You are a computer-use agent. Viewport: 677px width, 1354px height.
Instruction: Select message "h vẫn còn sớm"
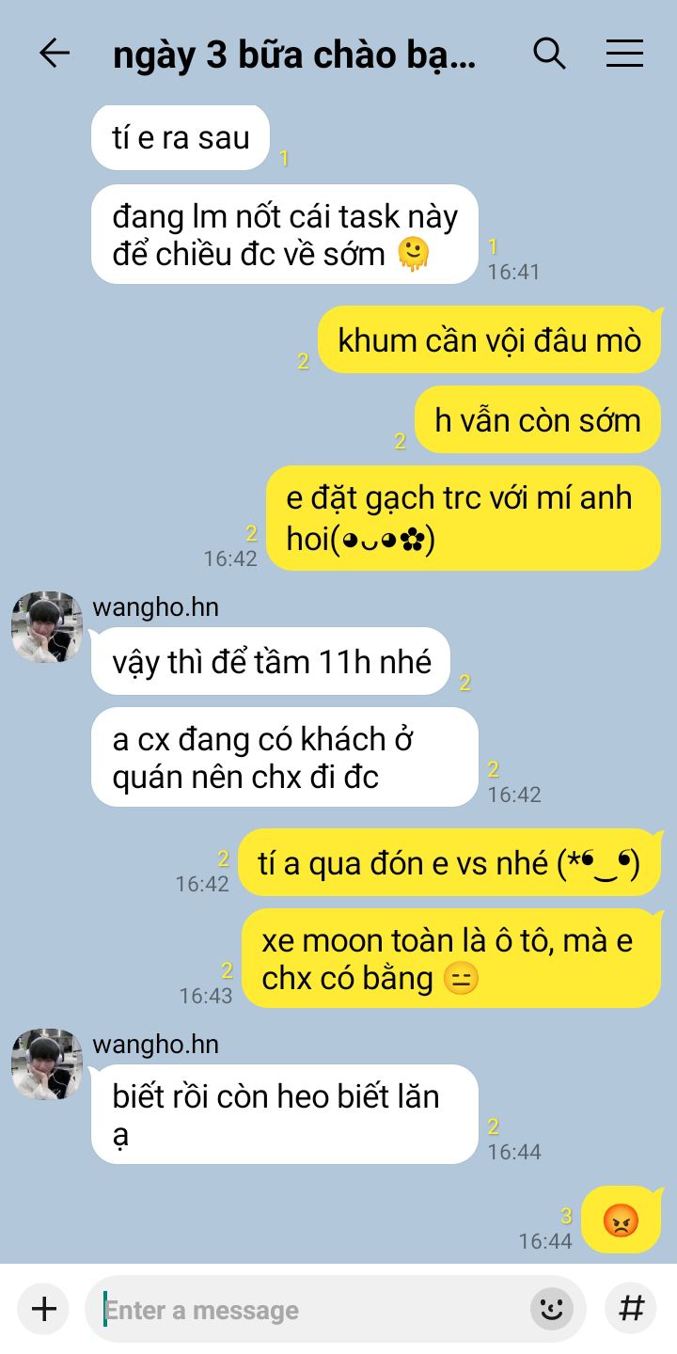(x=538, y=419)
